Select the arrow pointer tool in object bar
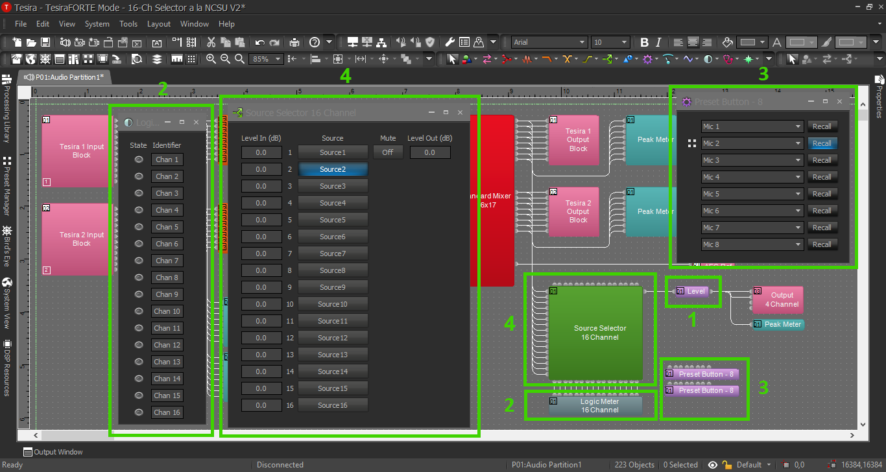 pyautogui.click(x=453, y=59)
